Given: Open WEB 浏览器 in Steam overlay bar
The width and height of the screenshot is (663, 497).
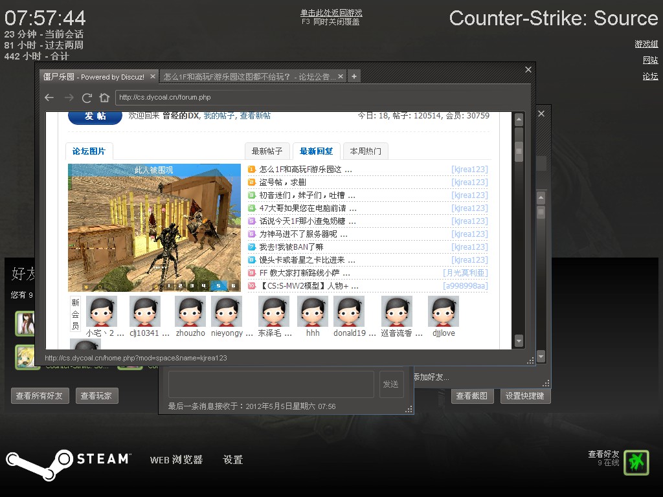Looking at the screenshot, I should (176, 460).
